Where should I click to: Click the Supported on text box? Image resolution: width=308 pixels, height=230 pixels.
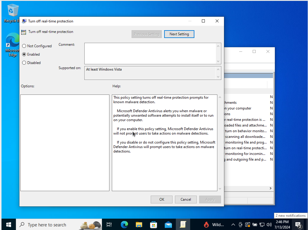click(x=150, y=73)
